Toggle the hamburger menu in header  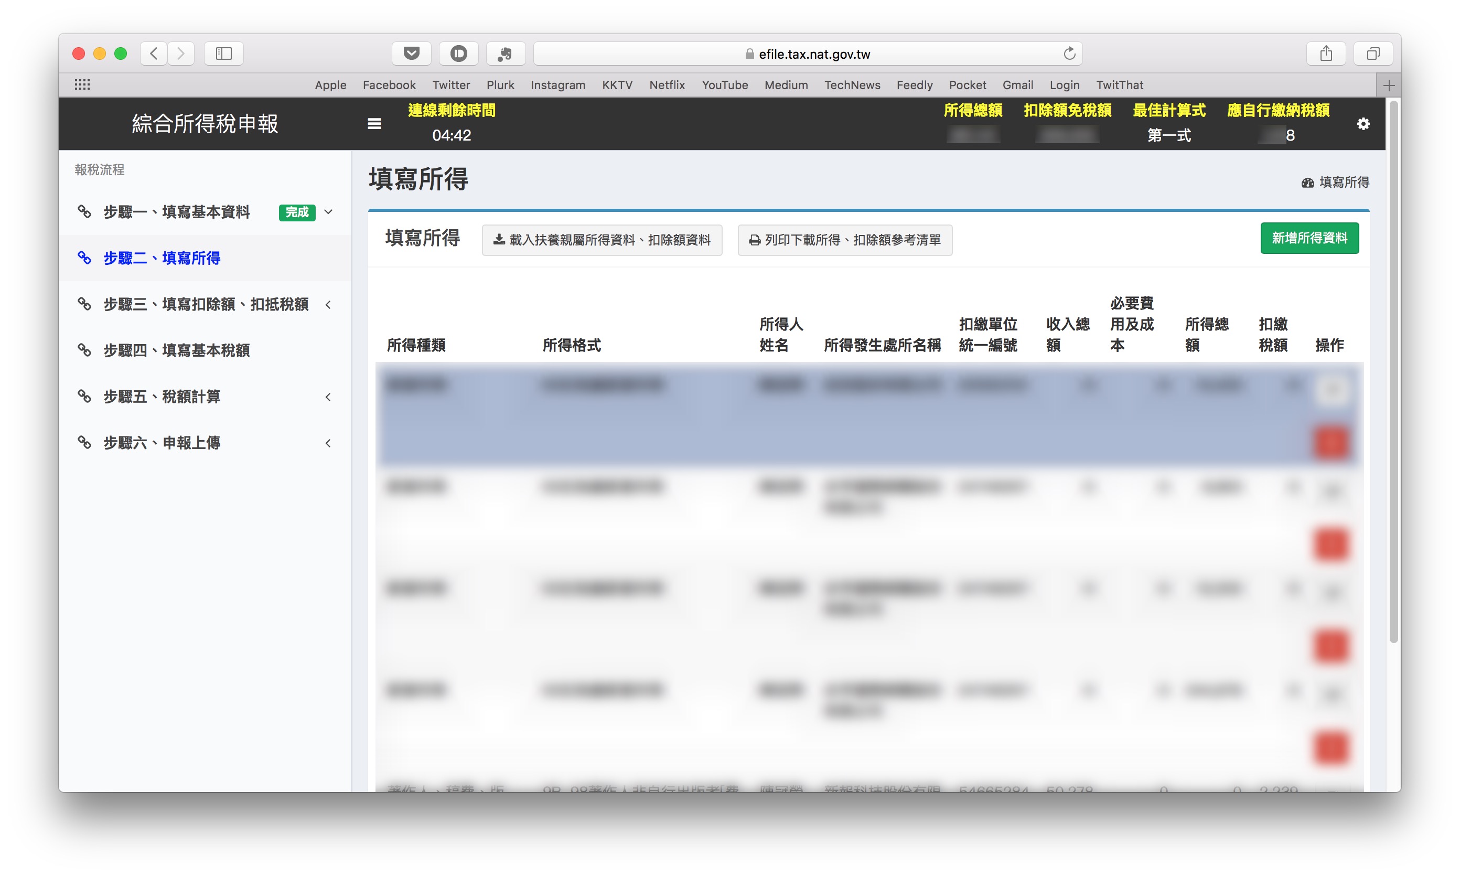tap(374, 123)
